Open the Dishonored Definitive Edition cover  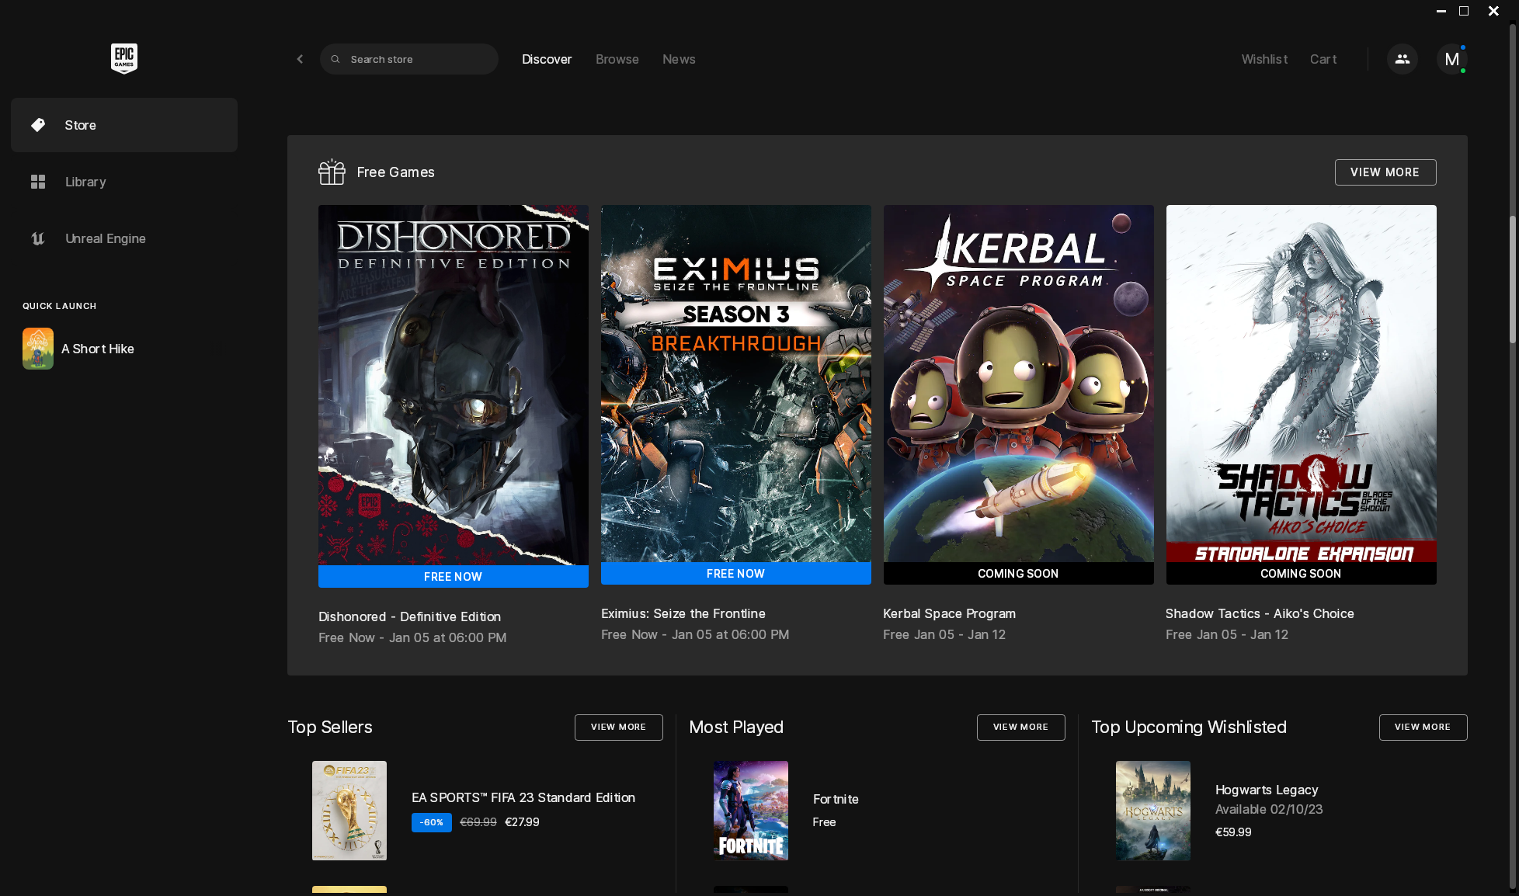pos(454,385)
